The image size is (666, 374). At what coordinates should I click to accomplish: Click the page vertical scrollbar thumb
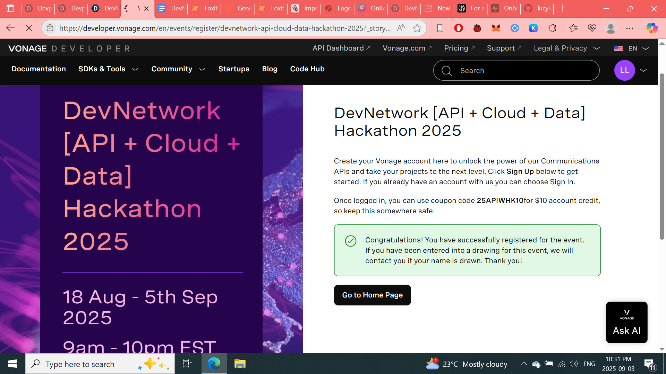point(662,156)
